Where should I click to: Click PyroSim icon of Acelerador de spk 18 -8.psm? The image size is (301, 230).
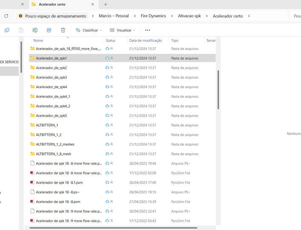click(x=32, y=202)
